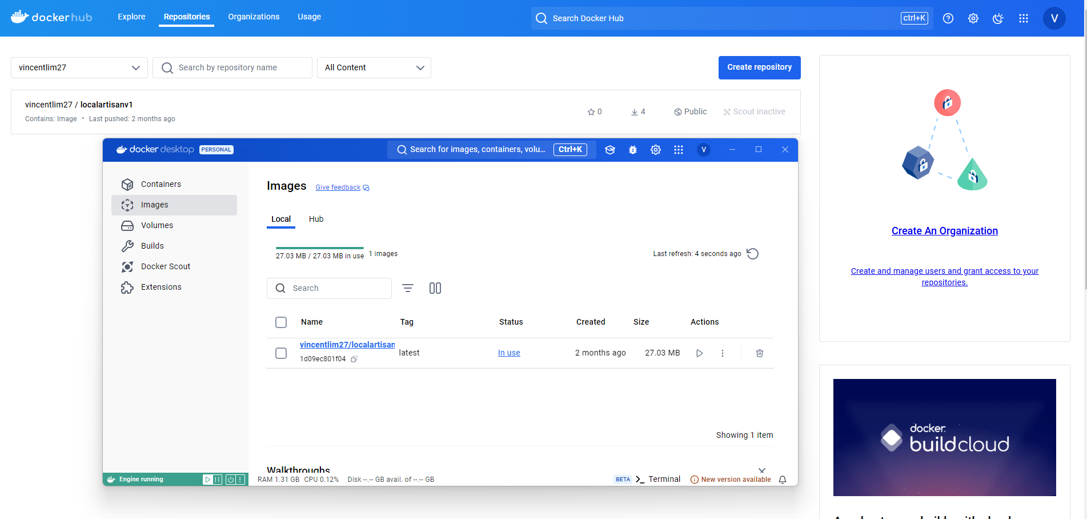Click the Create repository button

pos(760,67)
